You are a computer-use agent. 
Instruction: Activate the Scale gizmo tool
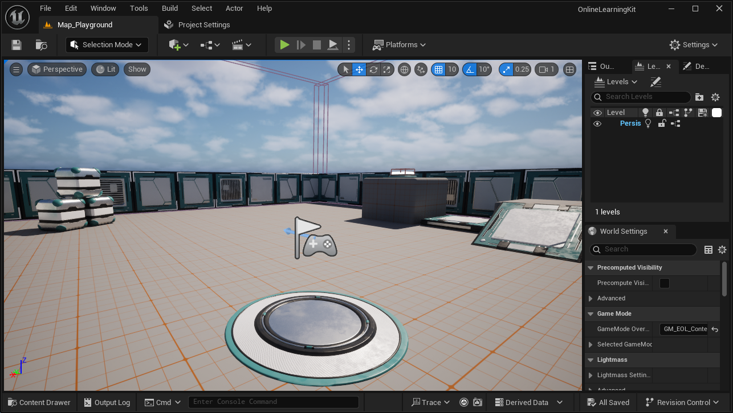tap(387, 69)
